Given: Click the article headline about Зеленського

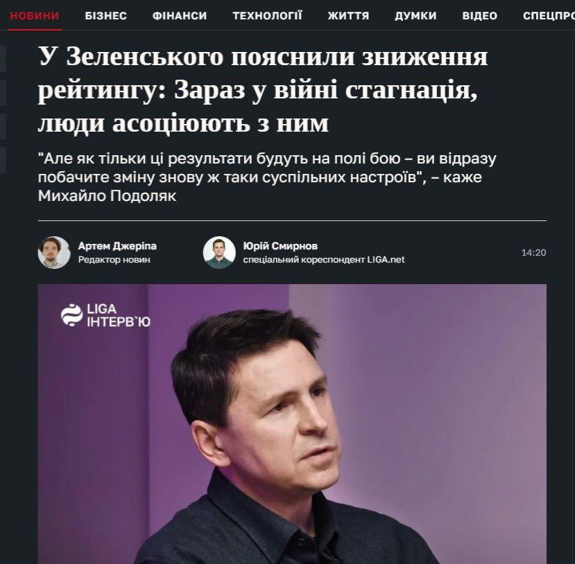Looking at the screenshot, I should click(263, 90).
